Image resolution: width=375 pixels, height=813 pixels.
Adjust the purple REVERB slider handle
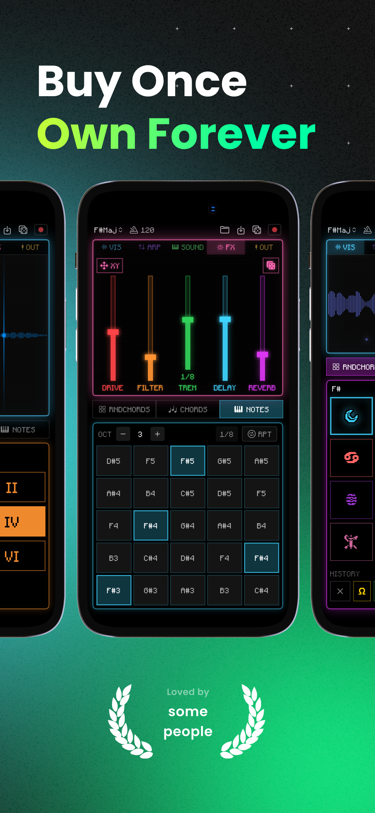[262, 354]
